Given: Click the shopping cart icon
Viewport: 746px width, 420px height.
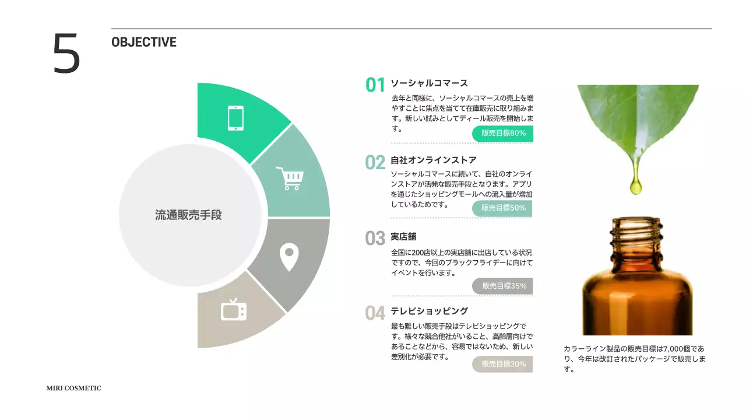Looking at the screenshot, I should (x=290, y=178).
